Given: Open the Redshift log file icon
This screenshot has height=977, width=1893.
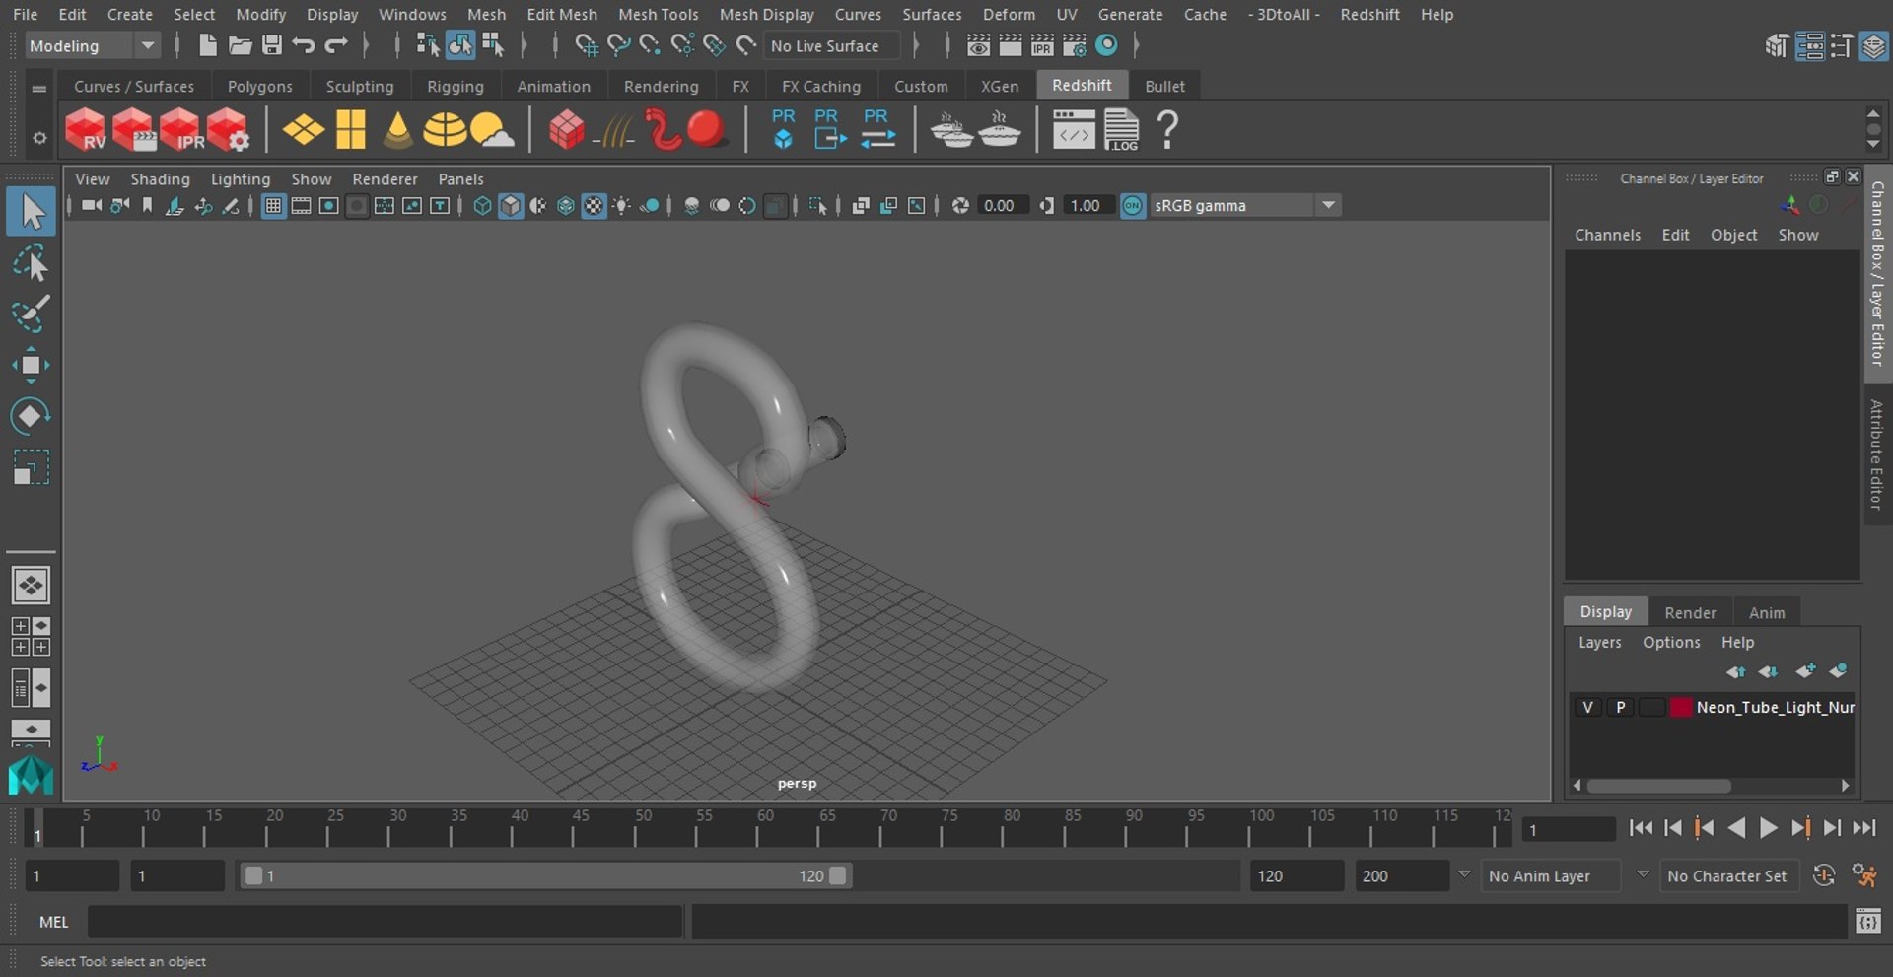Looking at the screenshot, I should pyautogui.click(x=1121, y=130).
